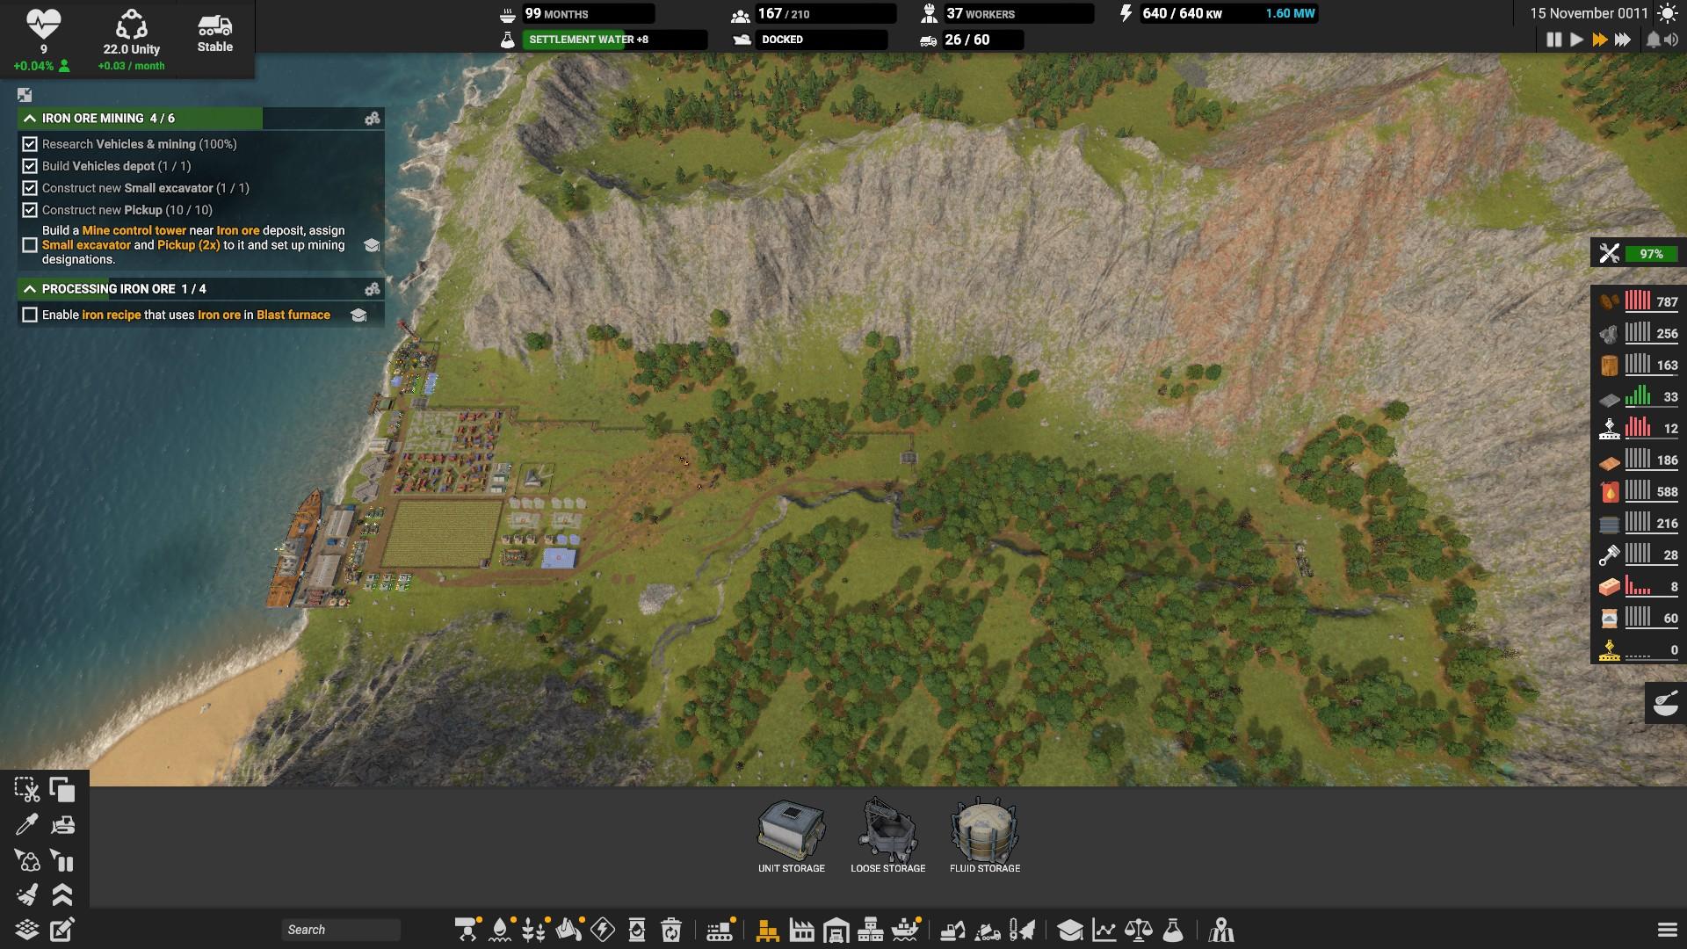Open the Waste recycling bin category icon
This screenshot has width=1687, height=949.
pyautogui.click(x=671, y=930)
